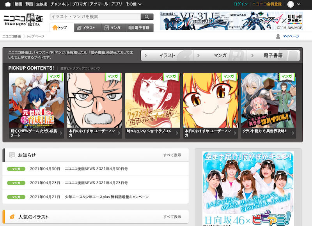Click the マンガ ribbon on 異世界サバイバル card

[x=287, y=77]
